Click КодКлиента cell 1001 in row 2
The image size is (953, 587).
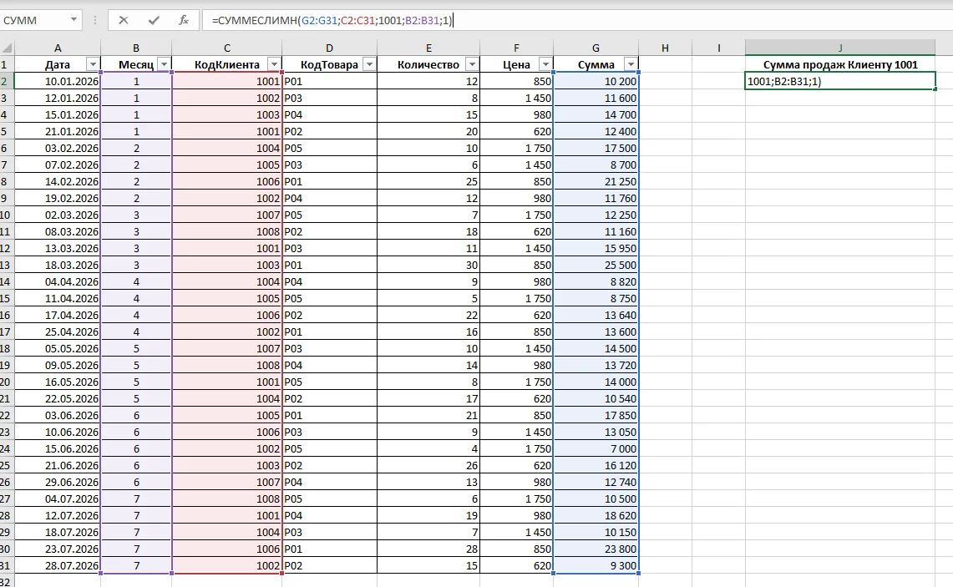pos(227,82)
